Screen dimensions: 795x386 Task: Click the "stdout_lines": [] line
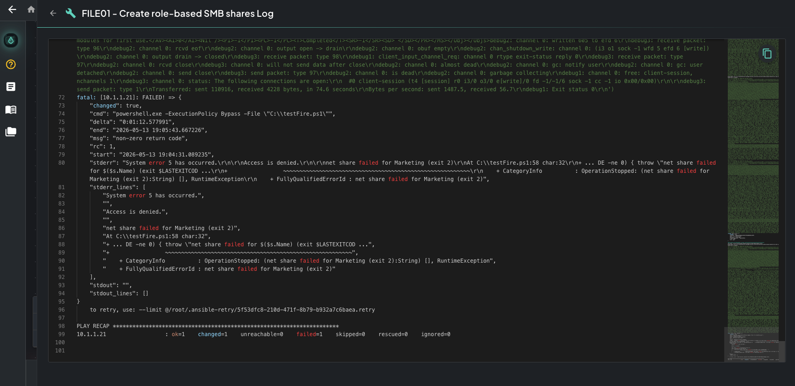(x=119, y=293)
